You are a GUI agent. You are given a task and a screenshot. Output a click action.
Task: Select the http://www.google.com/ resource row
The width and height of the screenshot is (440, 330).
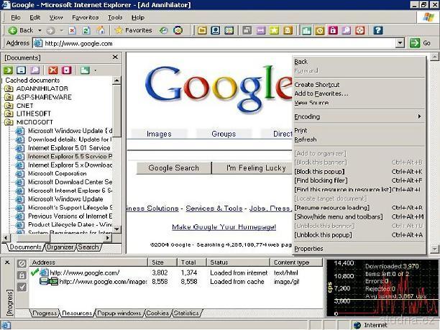[176, 272]
